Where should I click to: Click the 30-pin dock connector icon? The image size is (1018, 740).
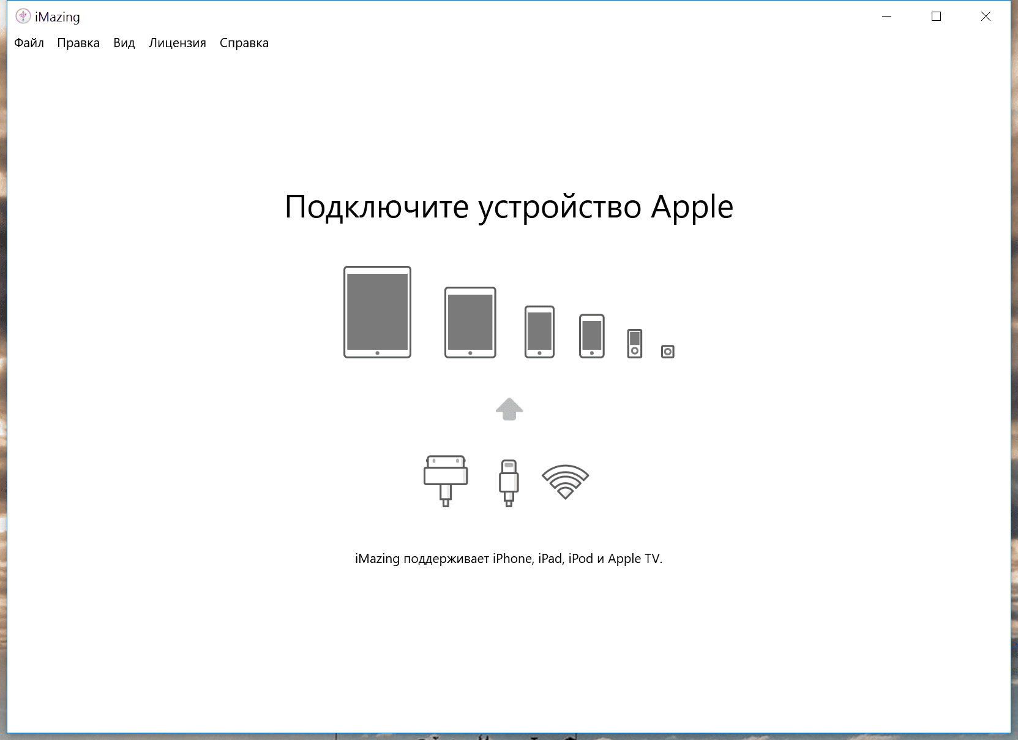[x=446, y=481]
